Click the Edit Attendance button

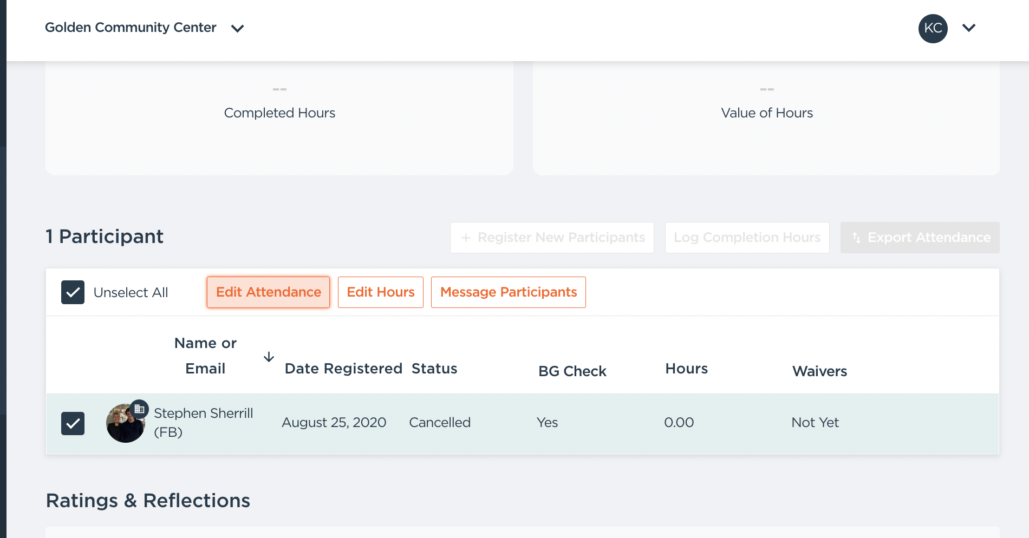pyautogui.click(x=268, y=292)
